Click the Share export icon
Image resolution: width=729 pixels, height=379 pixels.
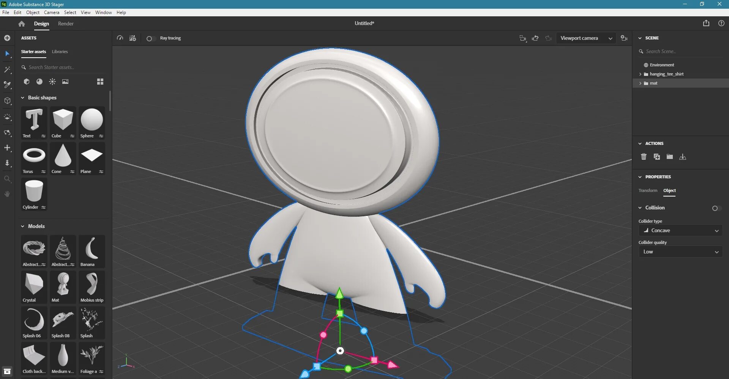click(706, 23)
